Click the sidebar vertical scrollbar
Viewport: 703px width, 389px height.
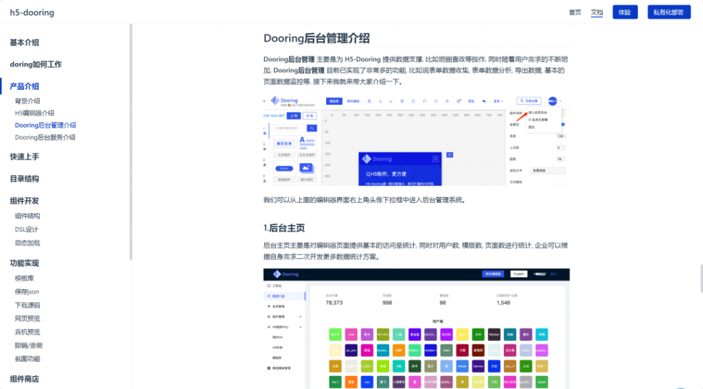point(131,141)
